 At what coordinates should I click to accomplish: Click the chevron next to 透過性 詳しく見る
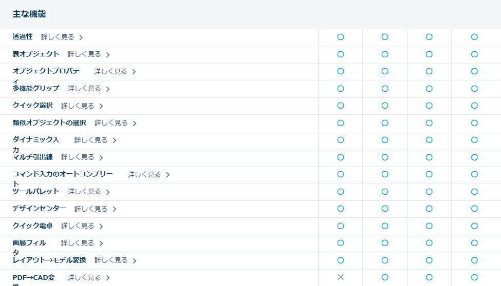click(81, 37)
